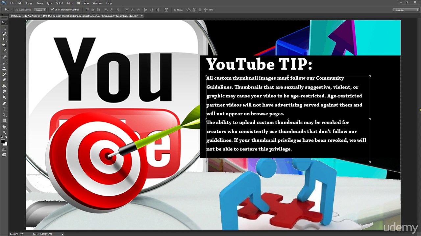Click the 133.59% zoom level field
Image resolution: width=421 pixels, height=236 pixels.
(x=14, y=234)
